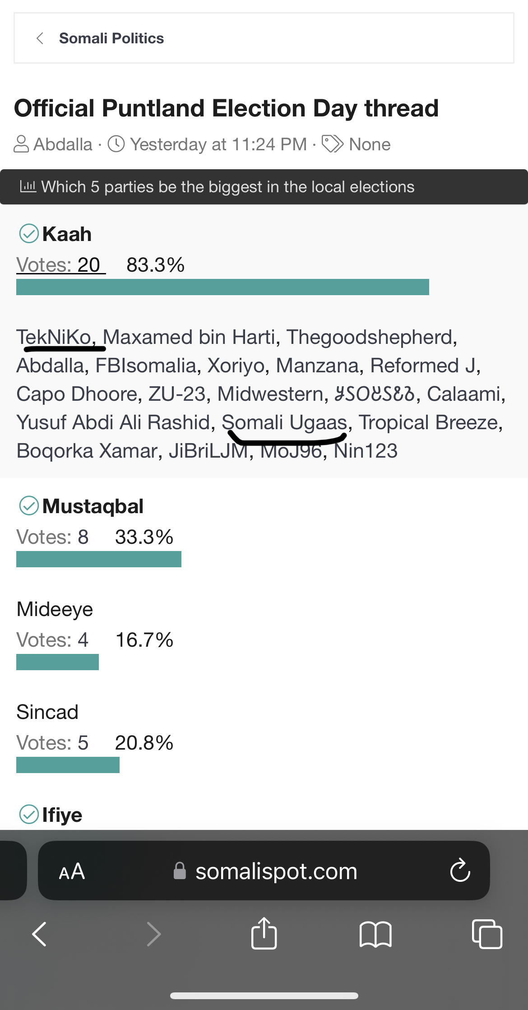Viewport: 528px width, 1010px height.
Task: Open the Somali Politics forum link
Action: point(111,38)
